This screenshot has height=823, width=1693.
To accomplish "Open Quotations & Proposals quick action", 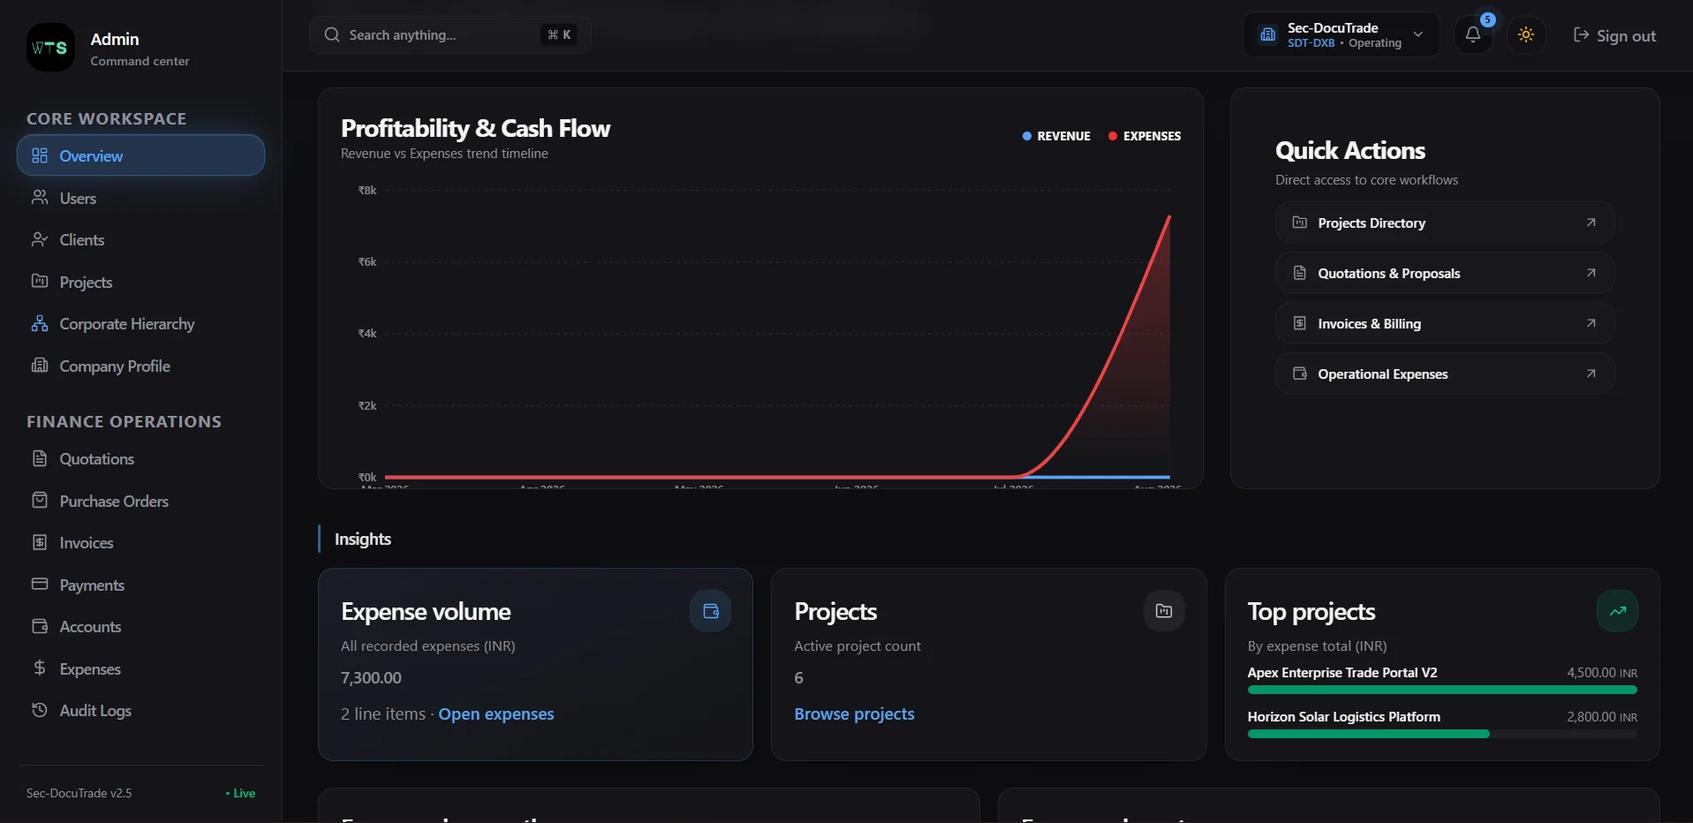I will (1445, 273).
